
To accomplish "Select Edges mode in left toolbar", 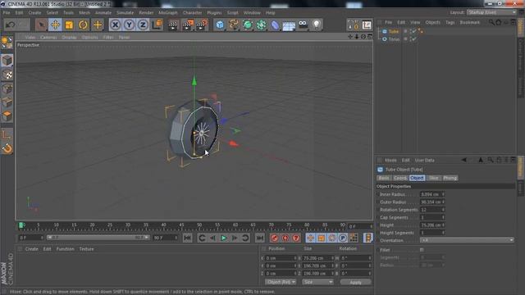I will [7, 102].
